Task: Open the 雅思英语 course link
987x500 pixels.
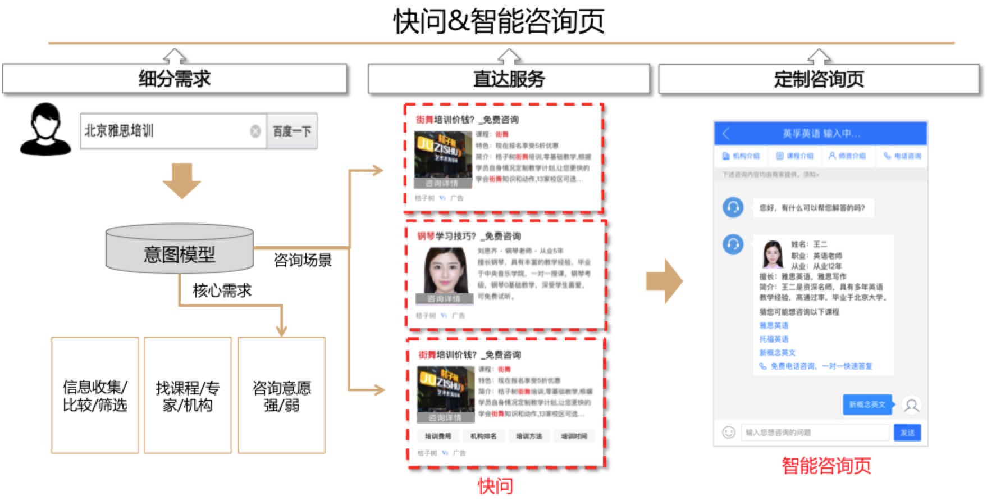Action: [774, 326]
